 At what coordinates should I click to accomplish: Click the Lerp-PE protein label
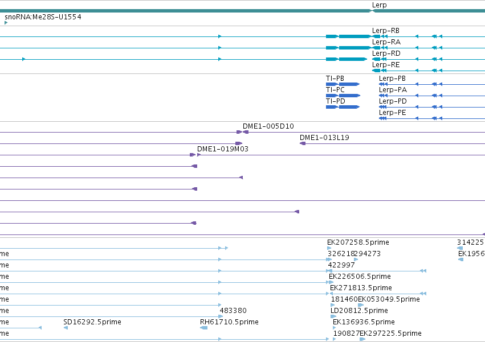click(393, 113)
